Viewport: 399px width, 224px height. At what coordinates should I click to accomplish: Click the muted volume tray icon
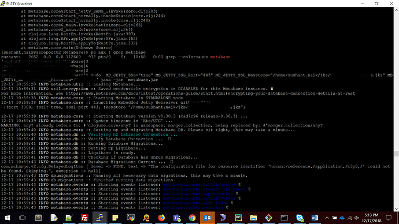[357, 218]
